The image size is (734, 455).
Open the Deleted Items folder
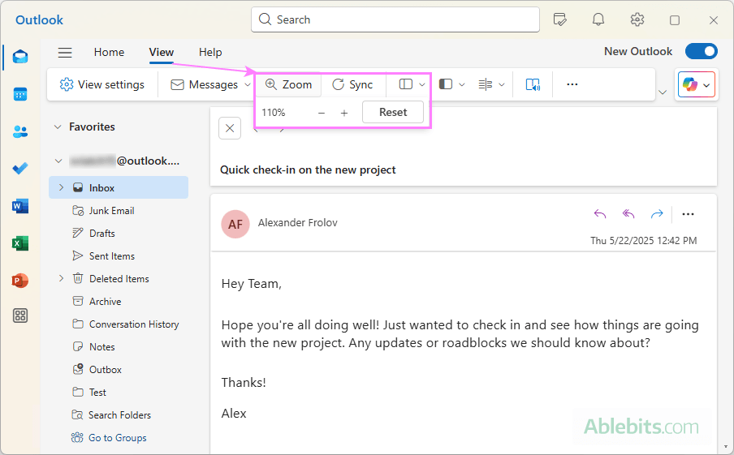click(119, 279)
